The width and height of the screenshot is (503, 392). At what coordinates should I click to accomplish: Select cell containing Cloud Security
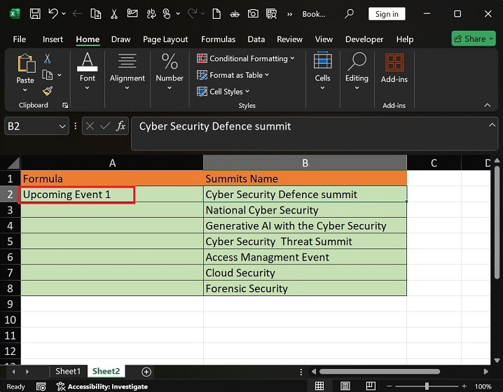point(305,273)
